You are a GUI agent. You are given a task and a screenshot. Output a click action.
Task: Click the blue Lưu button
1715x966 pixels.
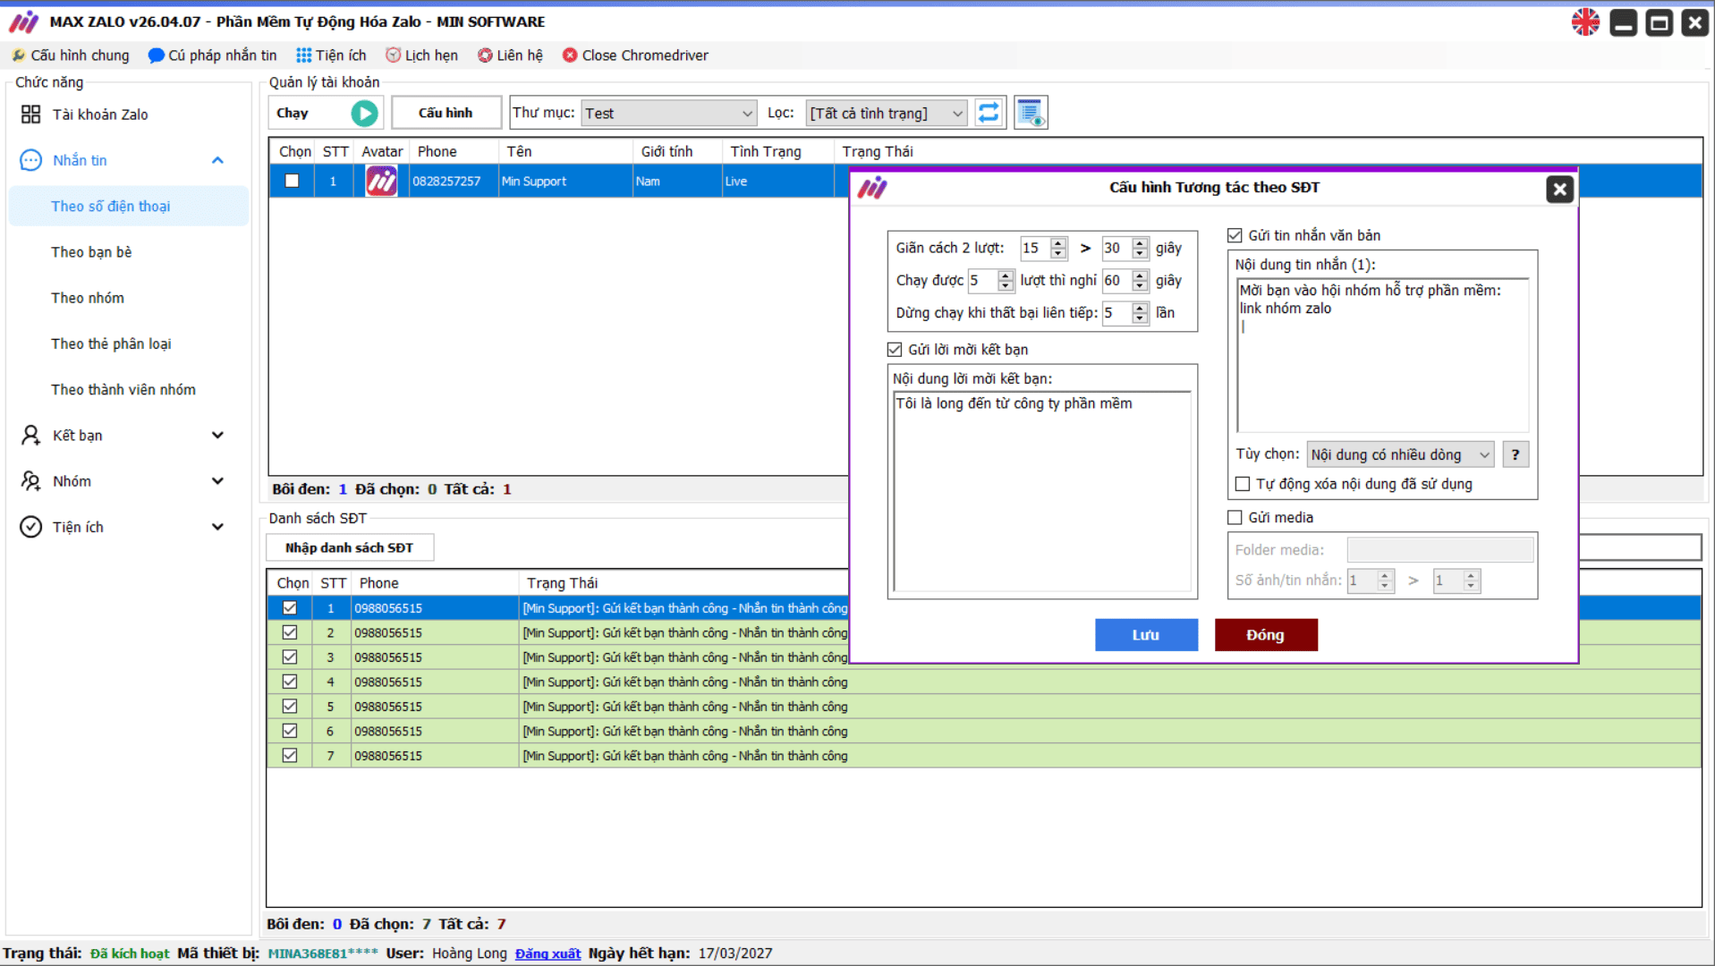(1146, 635)
